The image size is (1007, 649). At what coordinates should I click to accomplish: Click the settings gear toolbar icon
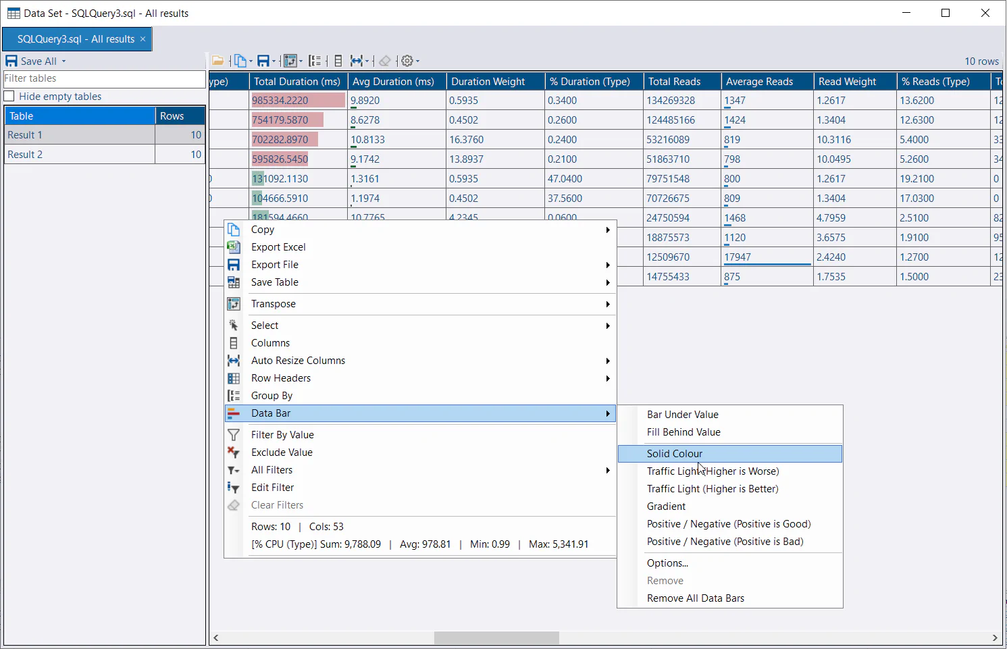click(x=407, y=61)
